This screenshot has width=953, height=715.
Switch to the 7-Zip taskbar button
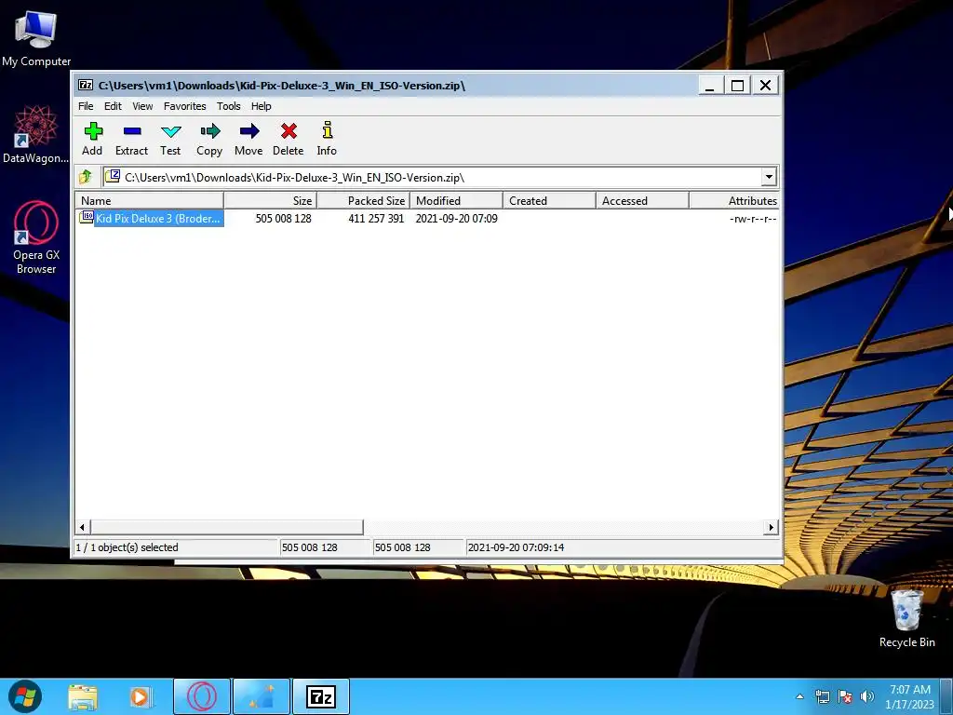pos(321,696)
